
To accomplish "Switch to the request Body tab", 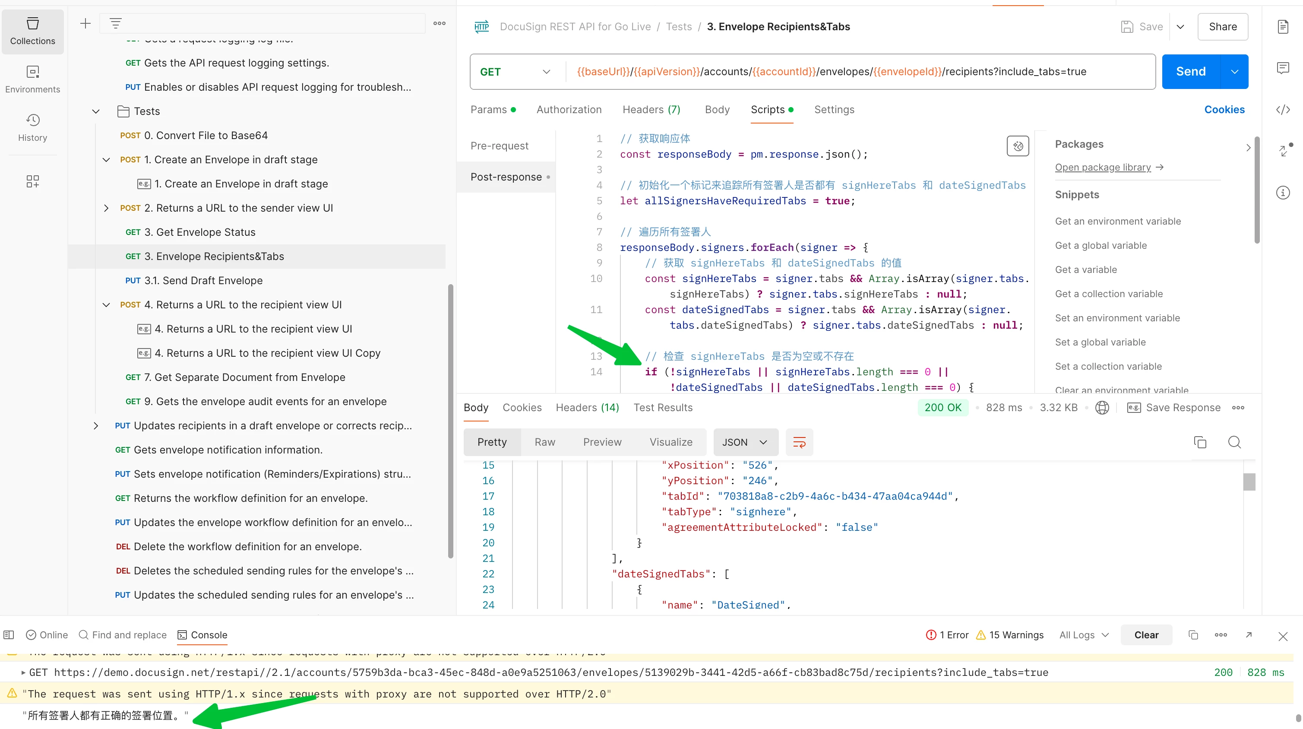I will click(x=717, y=110).
